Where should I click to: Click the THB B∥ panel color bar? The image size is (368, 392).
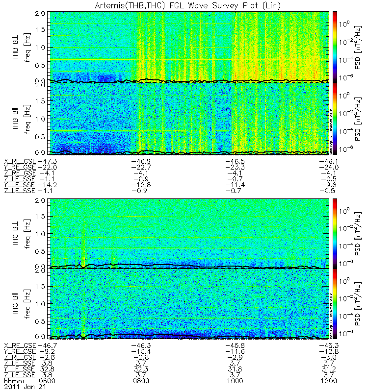pyautogui.click(x=335, y=118)
